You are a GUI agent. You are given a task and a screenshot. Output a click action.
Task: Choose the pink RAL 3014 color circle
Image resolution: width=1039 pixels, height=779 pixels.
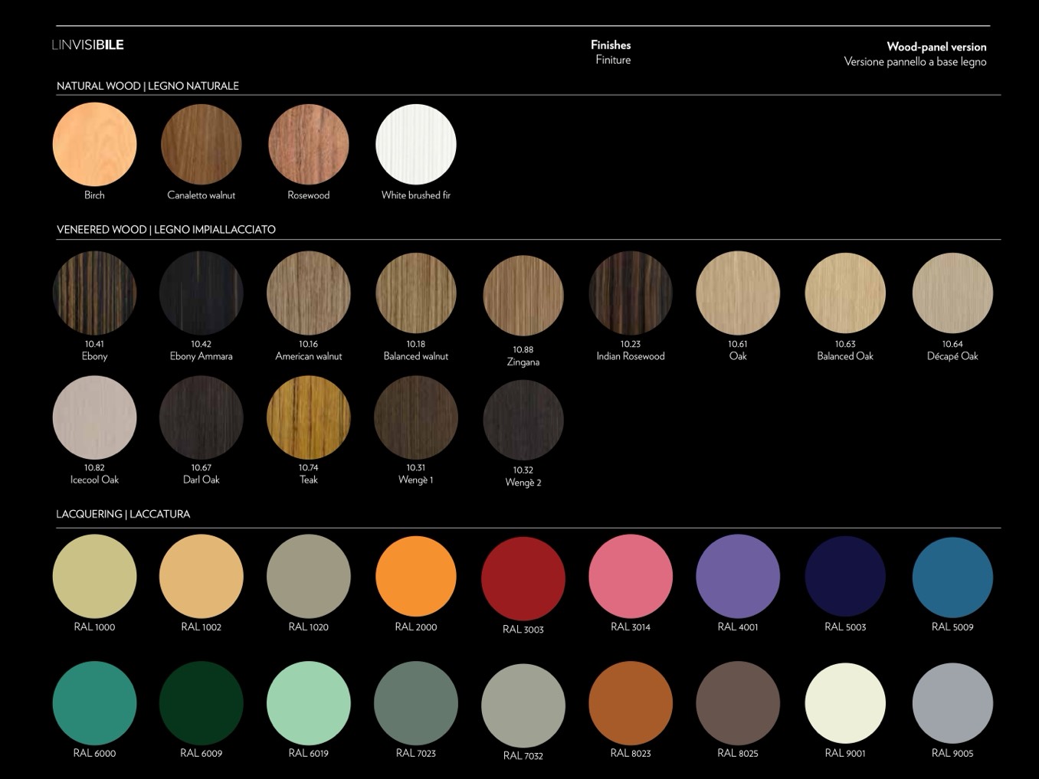(630, 576)
